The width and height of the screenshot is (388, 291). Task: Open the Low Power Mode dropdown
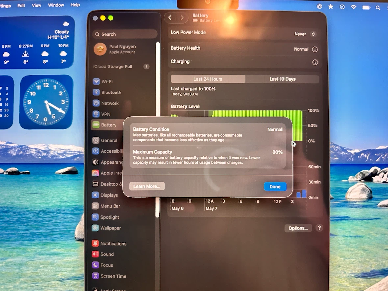coord(305,34)
